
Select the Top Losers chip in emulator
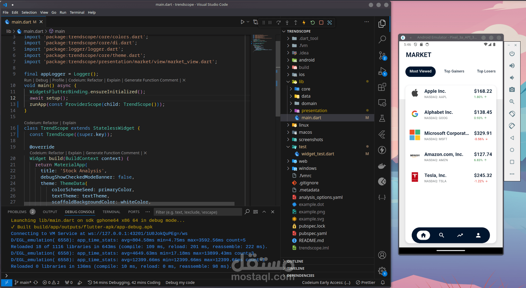pos(486,71)
